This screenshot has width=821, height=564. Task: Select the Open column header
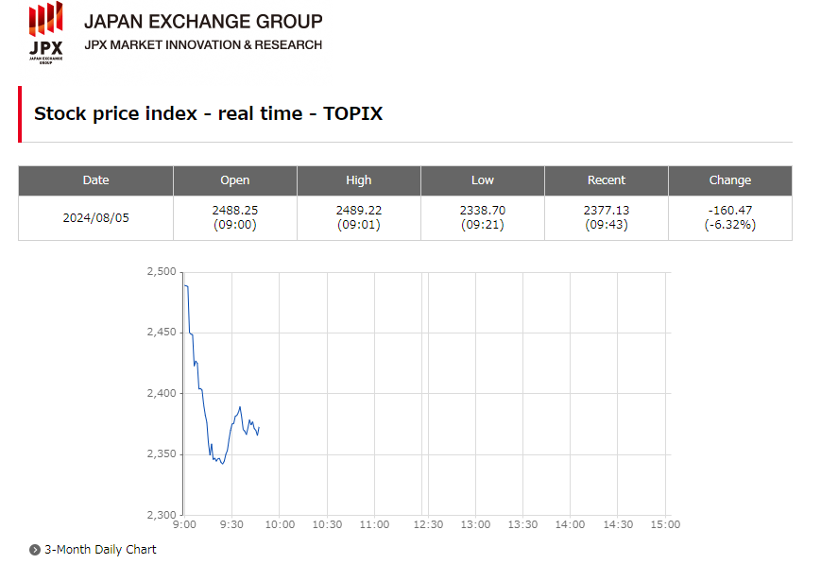coord(235,180)
